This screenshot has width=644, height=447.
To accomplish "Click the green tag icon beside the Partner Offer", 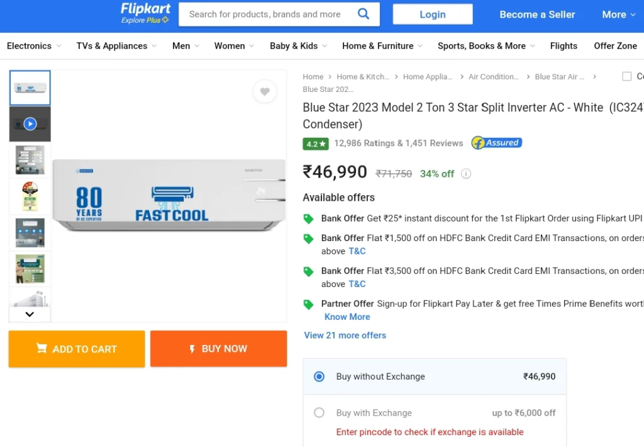I will coord(308,304).
